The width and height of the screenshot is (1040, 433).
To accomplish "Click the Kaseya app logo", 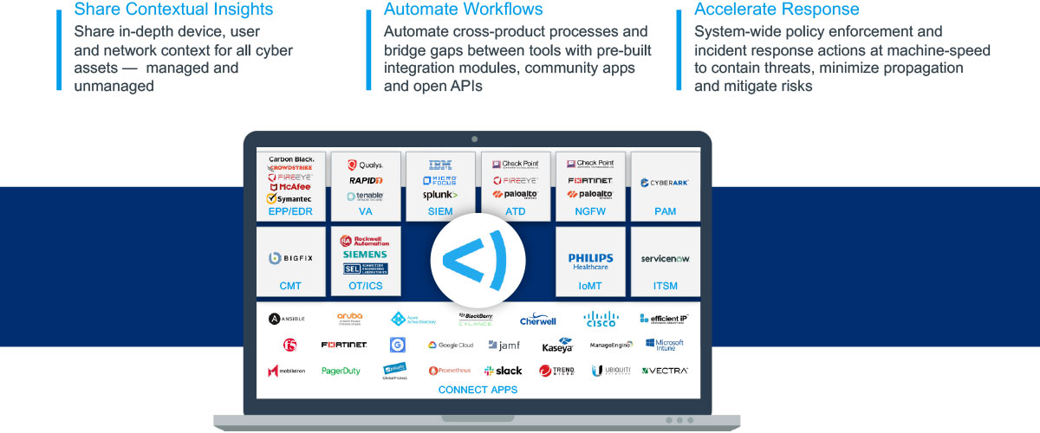I will pos(557,345).
